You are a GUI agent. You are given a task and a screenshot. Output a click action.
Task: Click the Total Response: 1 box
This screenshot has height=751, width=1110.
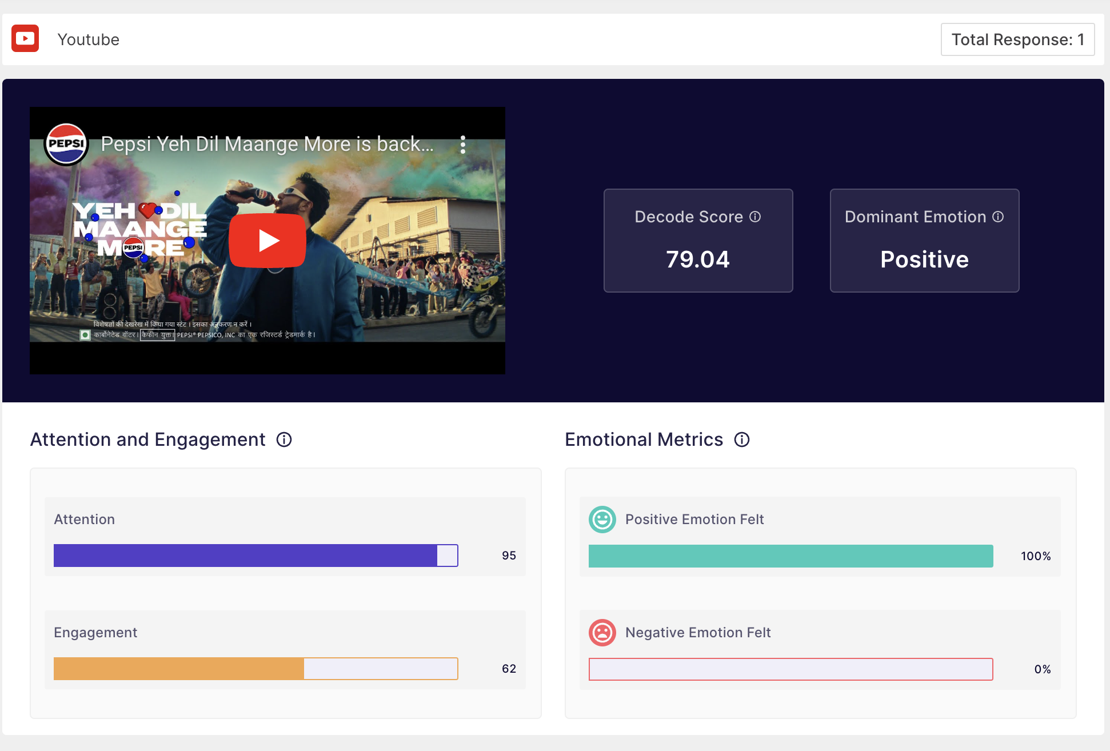tap(1017, 39)
